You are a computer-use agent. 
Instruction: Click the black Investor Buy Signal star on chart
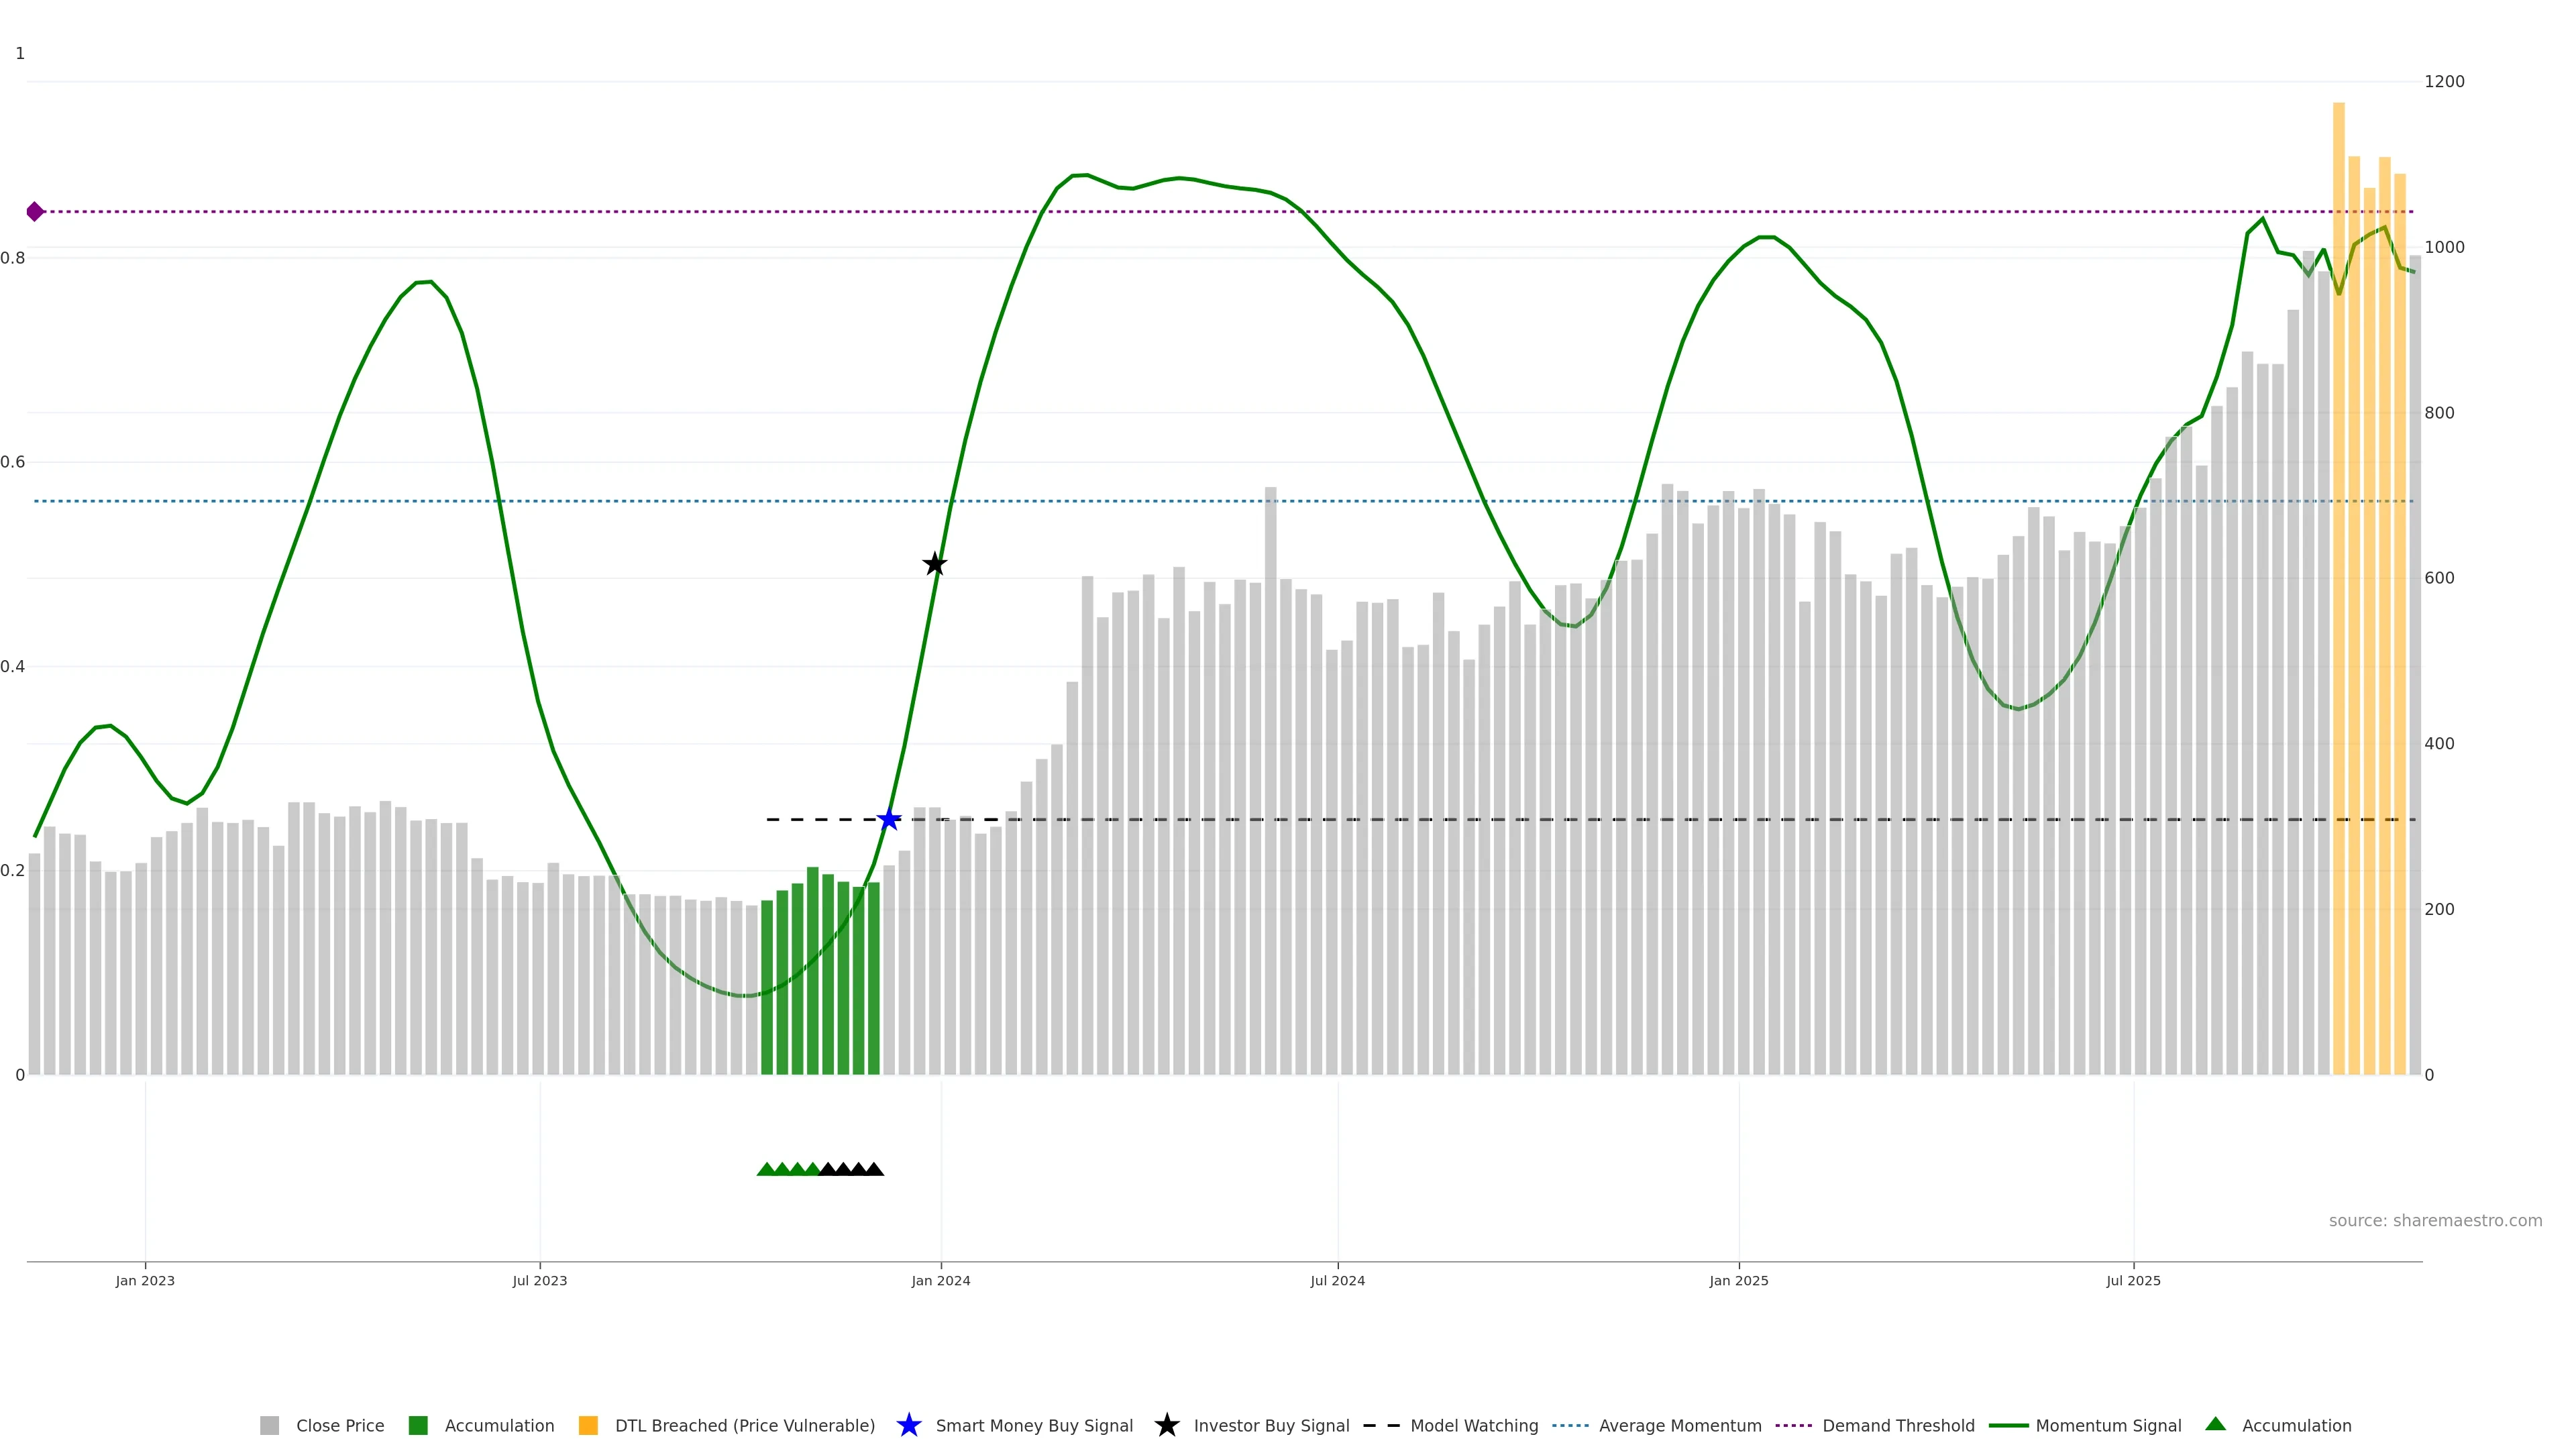(934, 564)
